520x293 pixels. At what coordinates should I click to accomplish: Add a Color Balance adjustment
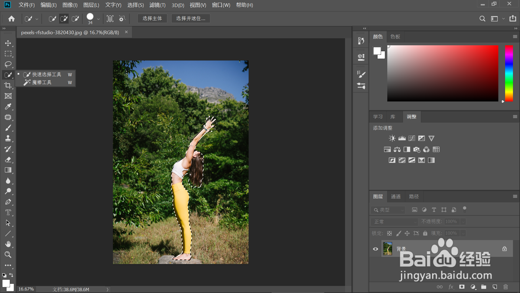coord(397,149)
